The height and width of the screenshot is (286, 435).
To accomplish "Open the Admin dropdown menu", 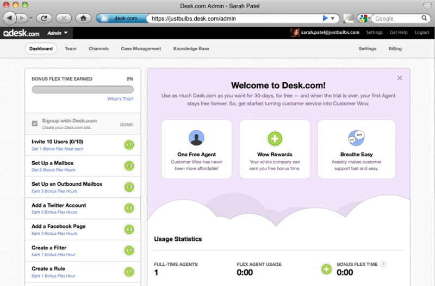I will [58, 33].
